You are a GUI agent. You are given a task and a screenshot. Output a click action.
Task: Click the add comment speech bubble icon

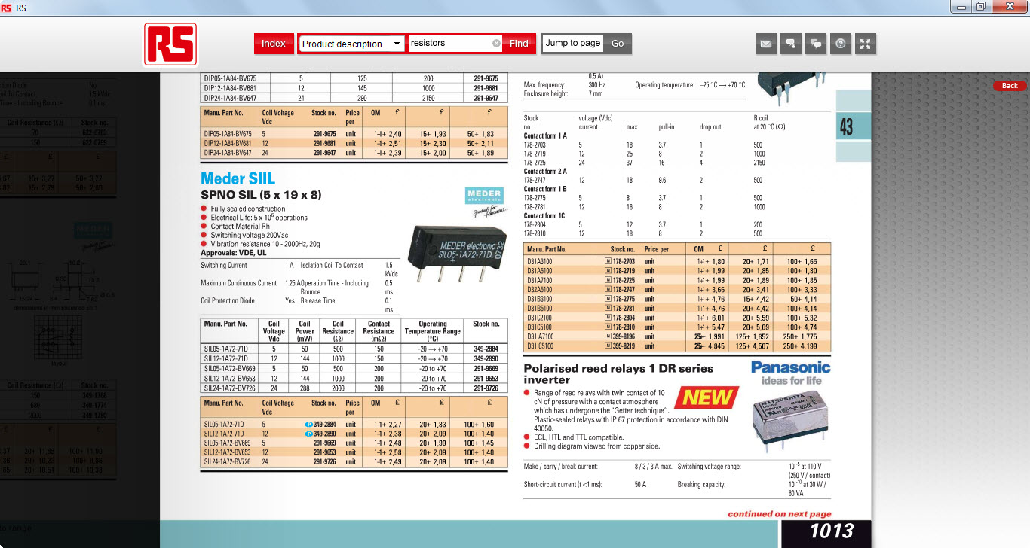[791, 44]
